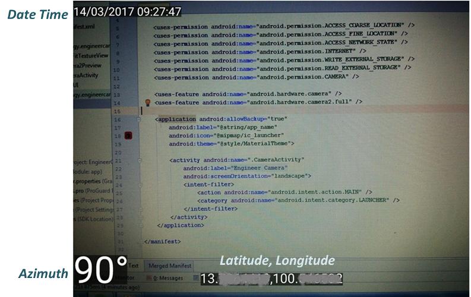Select the highlighted gy.engineercar package node
The height and width of the screenshot is (297, 471).
pyautogui.click(x=92, y=95)
